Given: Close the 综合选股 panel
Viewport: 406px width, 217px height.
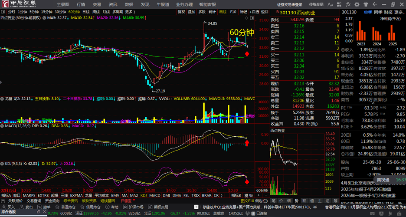Looking at the screenshot, I should [x=44, y=211].
